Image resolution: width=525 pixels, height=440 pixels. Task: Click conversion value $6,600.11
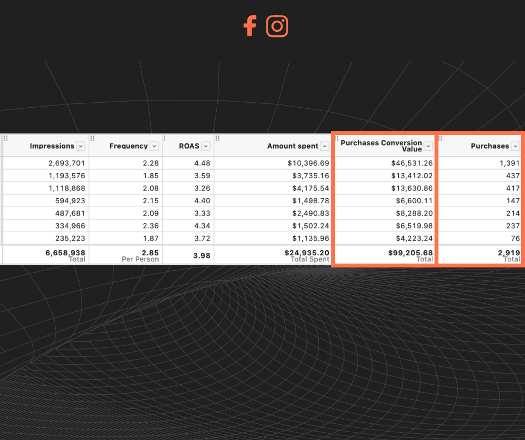point(414,201)
